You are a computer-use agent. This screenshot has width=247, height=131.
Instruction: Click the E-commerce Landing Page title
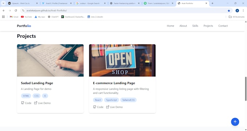pyautogui.click(x=114, y=83)
